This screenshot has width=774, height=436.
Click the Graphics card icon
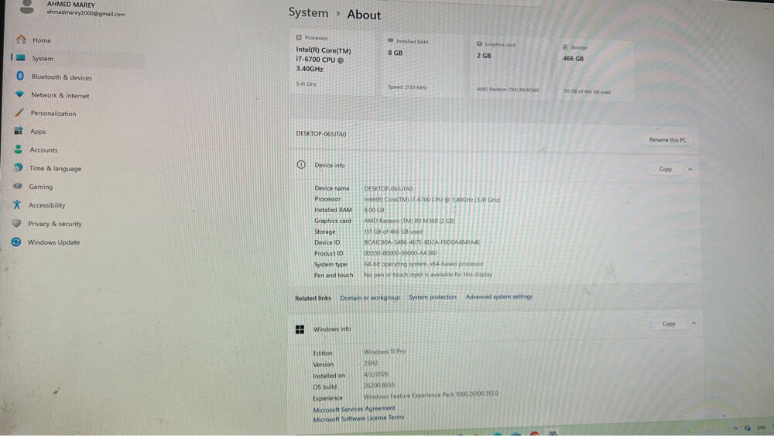(479, 44)
